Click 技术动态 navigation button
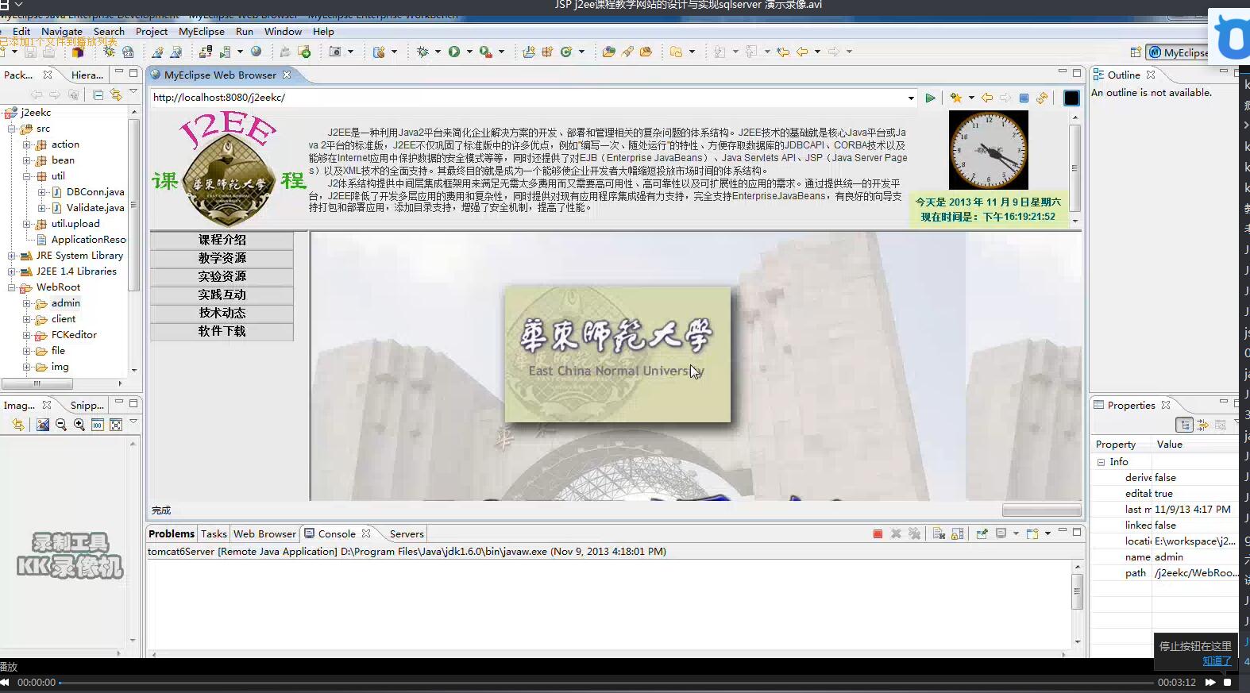 (222, 313)
